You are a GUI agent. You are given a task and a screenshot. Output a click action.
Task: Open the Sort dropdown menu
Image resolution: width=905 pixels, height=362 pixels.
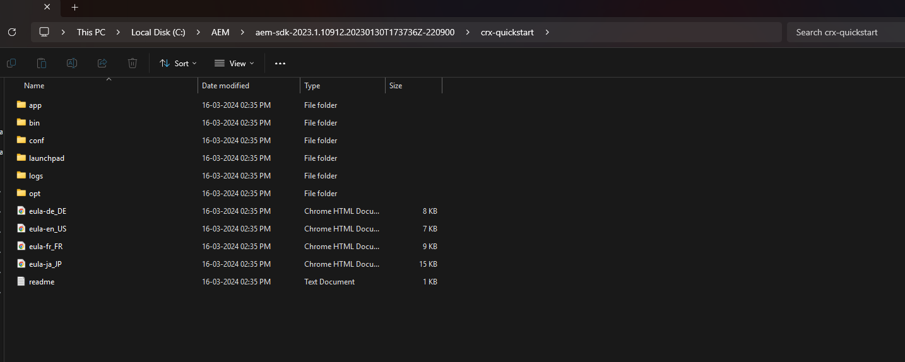tap(178, 63)
